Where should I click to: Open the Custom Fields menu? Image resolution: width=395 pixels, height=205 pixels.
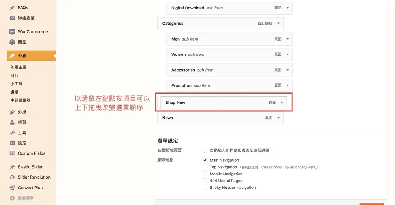[31, 153]
